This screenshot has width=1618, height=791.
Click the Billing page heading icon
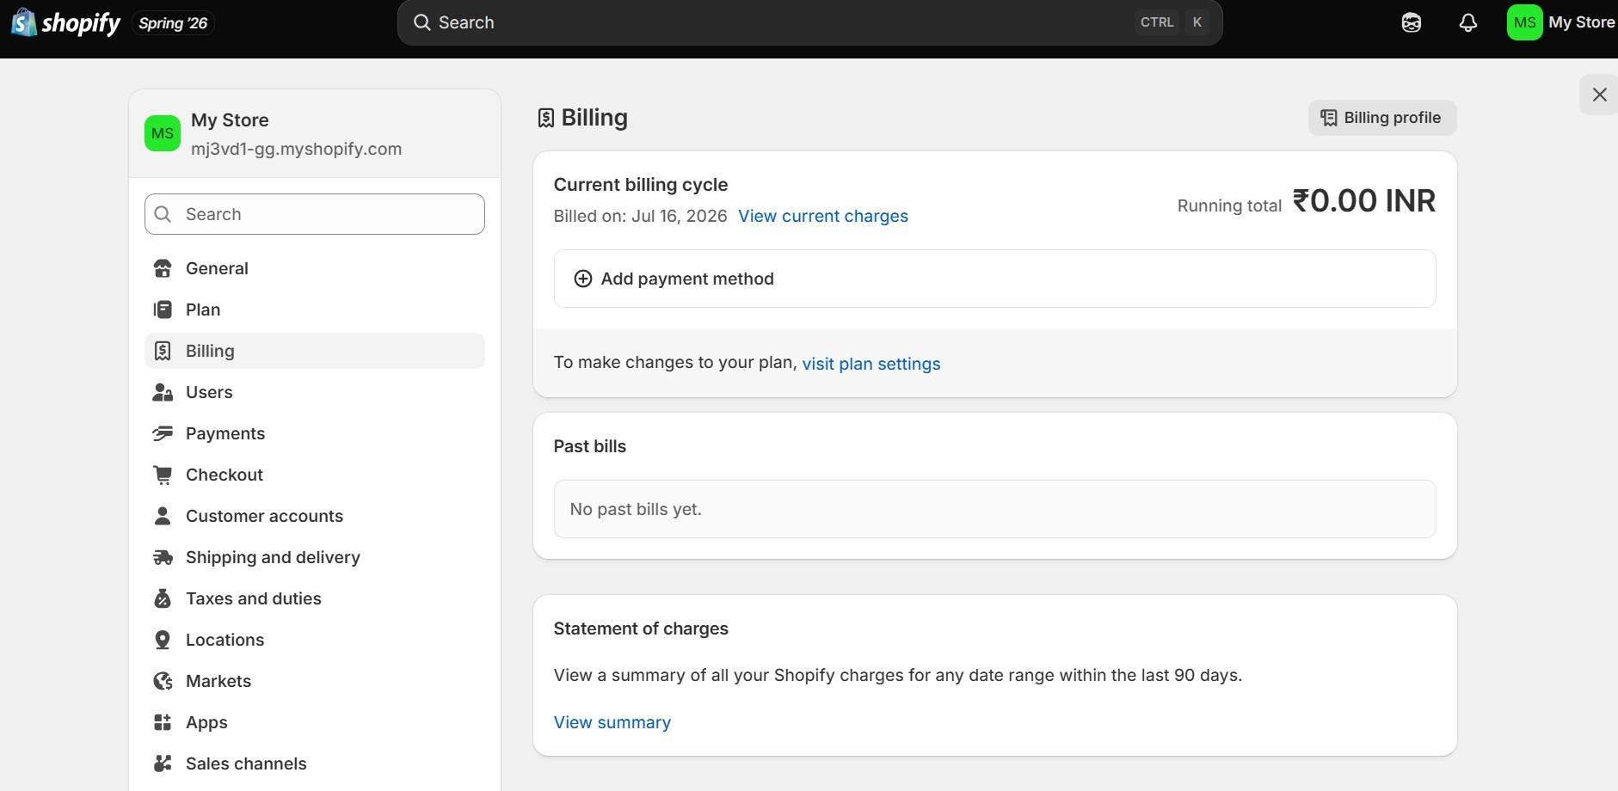545,118
